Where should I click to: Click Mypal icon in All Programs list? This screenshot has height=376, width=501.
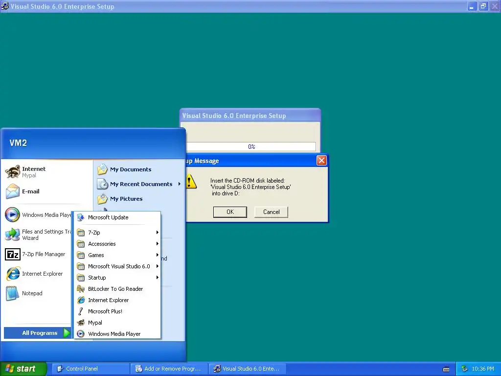click(81, 323)
